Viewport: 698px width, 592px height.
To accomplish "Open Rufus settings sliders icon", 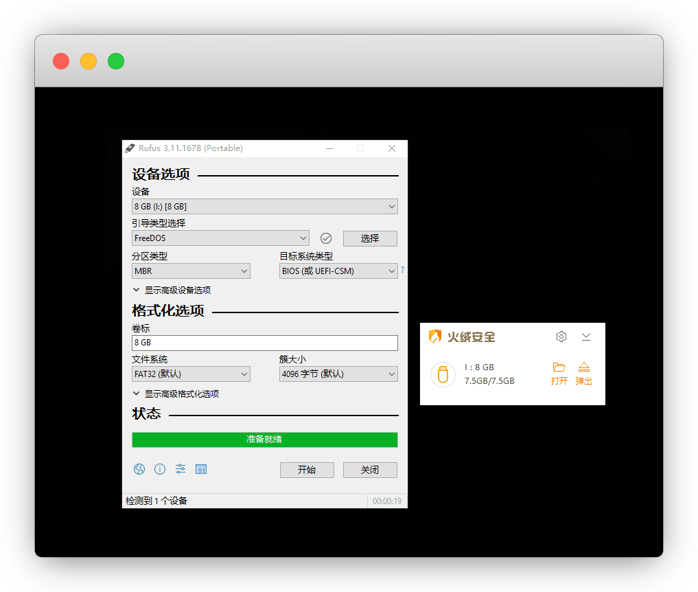I will coord(181,469).
